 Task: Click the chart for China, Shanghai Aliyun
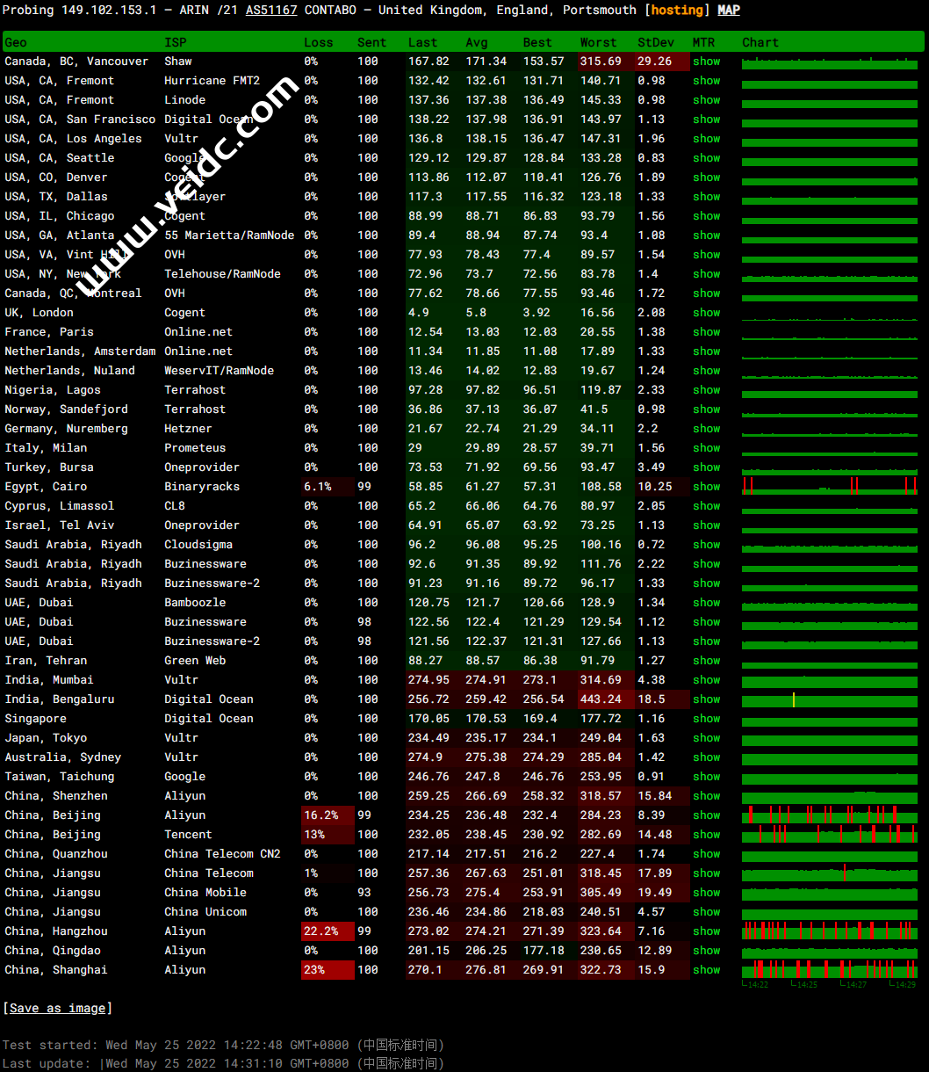point(830,970)
